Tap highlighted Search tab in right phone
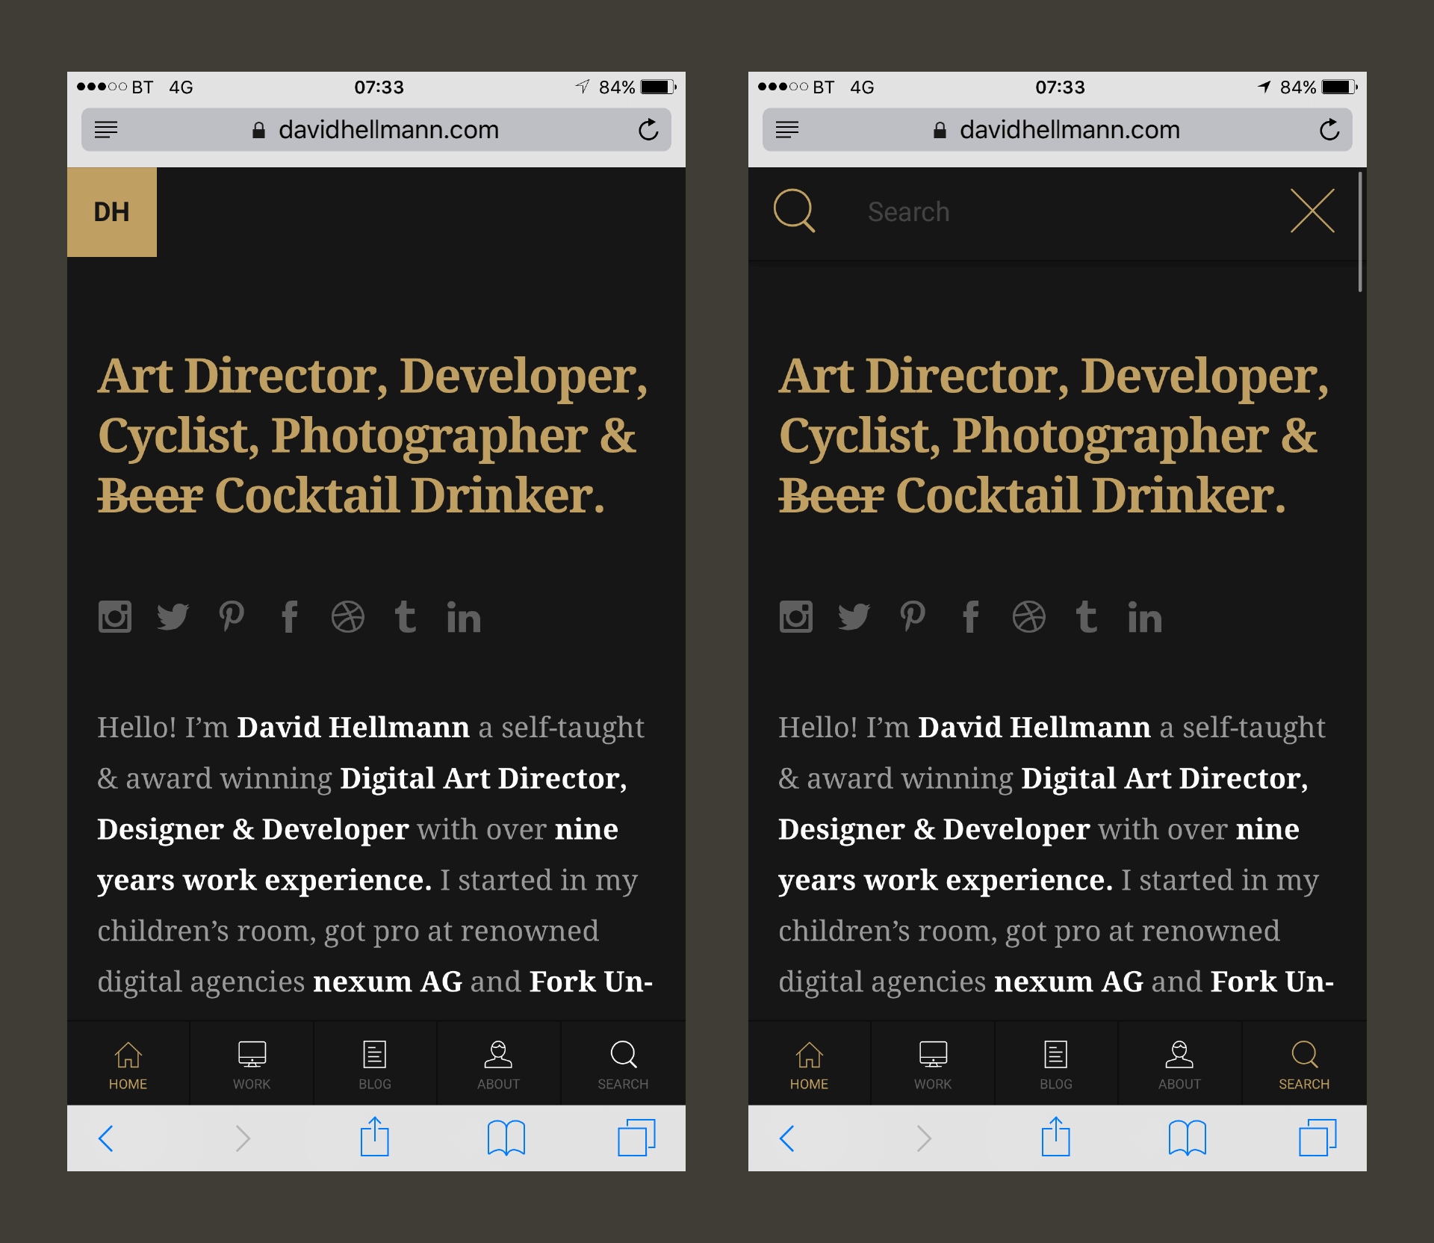1434x1243 pixels. point(1304,1064)
